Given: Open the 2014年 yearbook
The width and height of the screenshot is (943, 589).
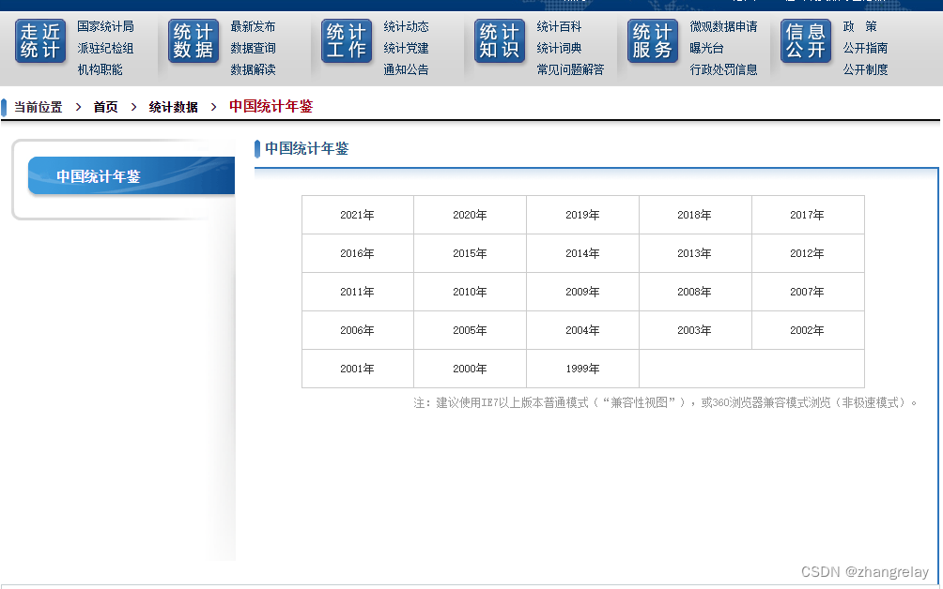Looking at the screenshot, I should 582,253.
